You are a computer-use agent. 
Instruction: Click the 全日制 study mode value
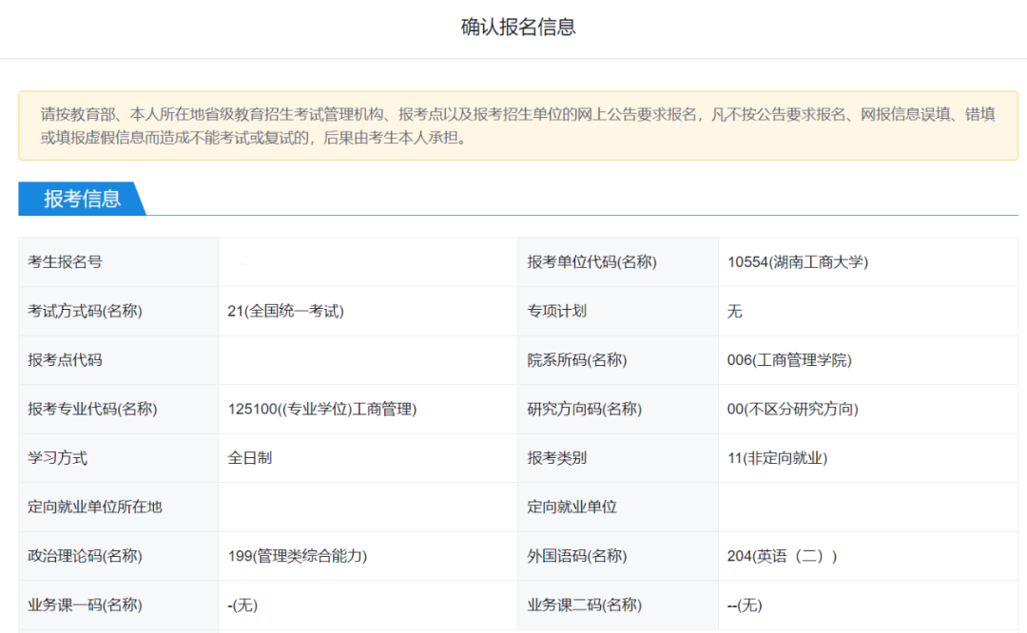[250, 458]
